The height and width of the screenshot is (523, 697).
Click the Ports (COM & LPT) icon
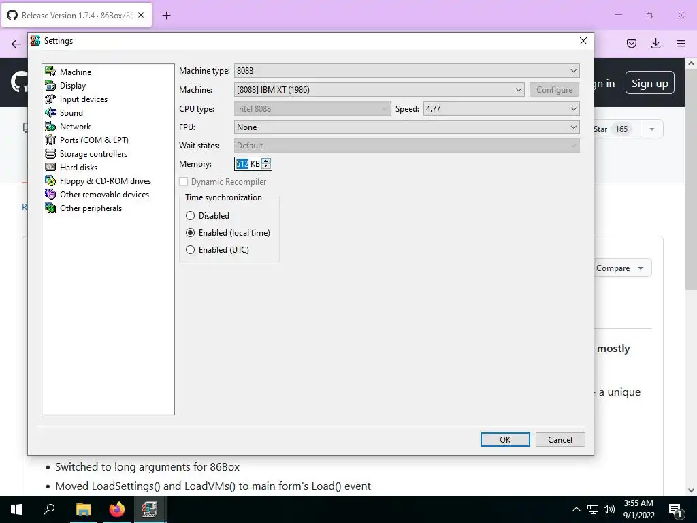coord(50,140)
